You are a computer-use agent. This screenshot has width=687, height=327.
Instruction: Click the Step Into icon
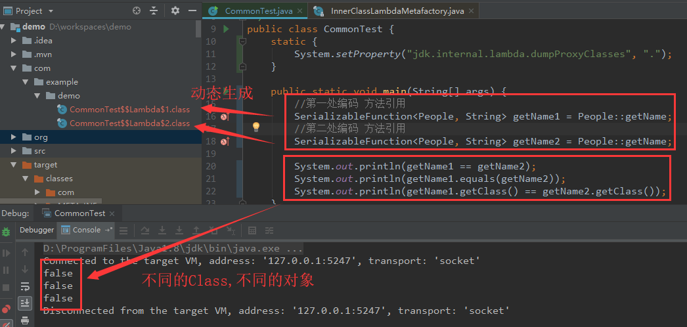[162, 230]
